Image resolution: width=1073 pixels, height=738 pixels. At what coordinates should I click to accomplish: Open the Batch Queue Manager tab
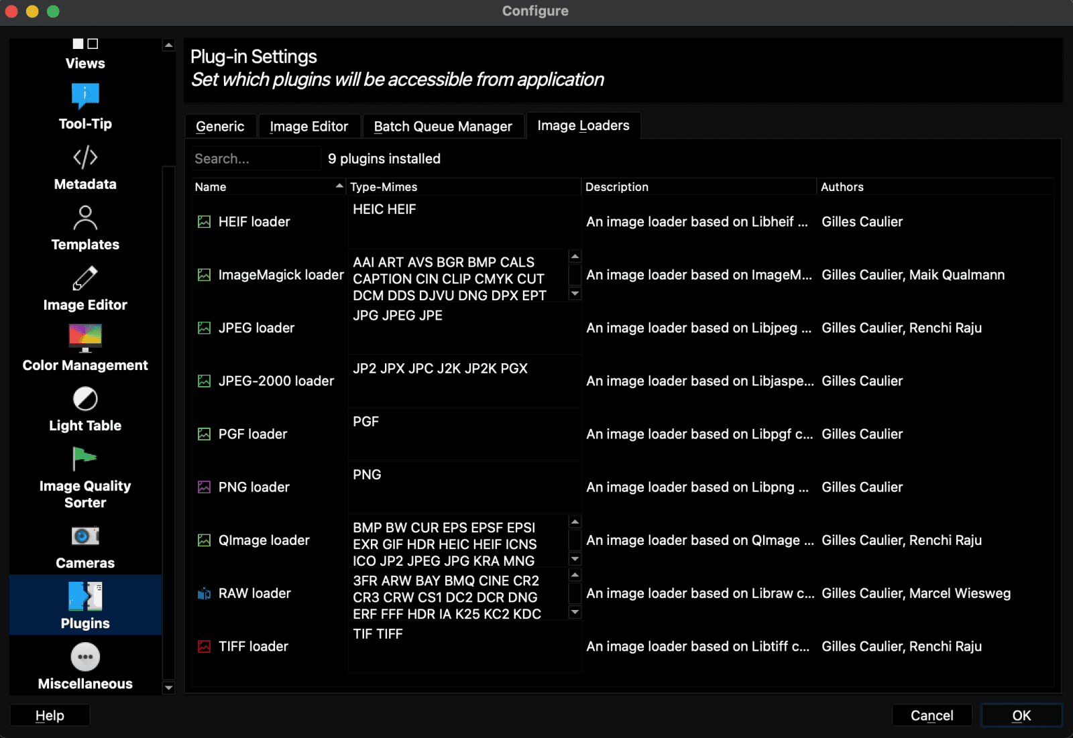click(x=443, y=125)
